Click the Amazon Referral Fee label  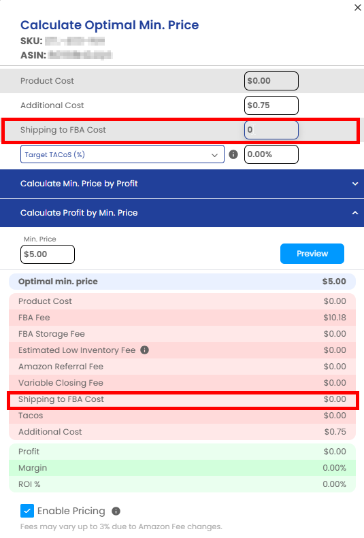tap(61, 367)
